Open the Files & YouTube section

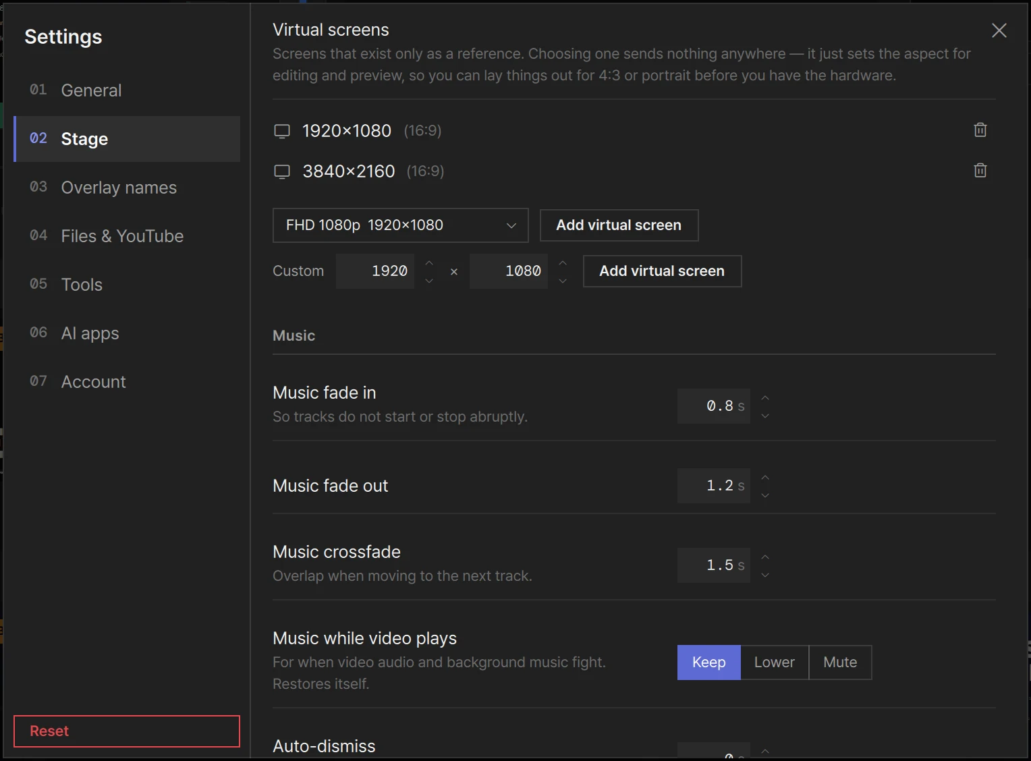127,236
